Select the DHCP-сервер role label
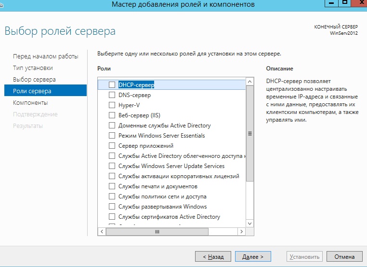 136,84
